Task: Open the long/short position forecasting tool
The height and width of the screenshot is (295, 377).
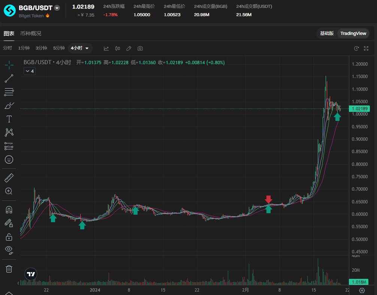Action: (9, 146)
